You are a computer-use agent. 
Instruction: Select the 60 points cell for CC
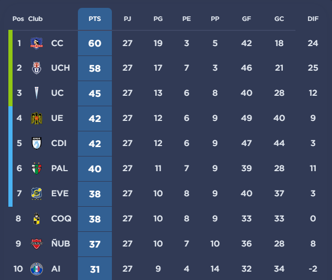95,43
